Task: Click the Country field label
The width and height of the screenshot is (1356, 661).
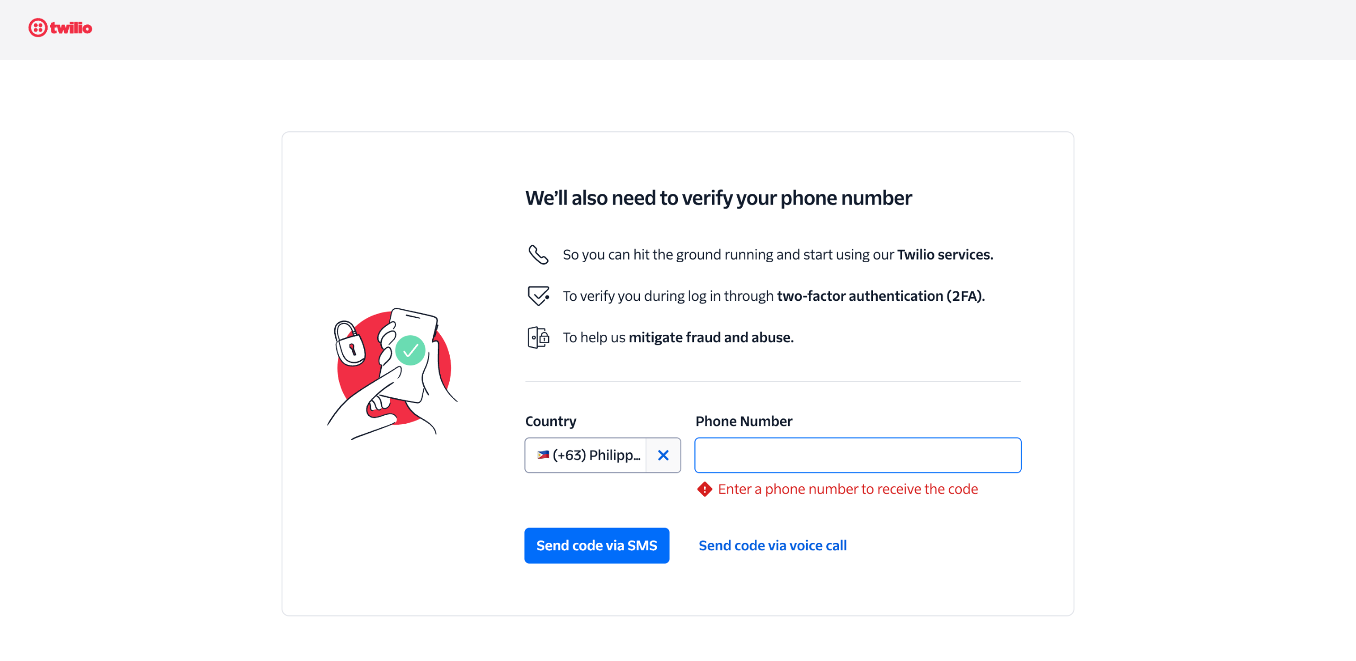Action: pos(550,421)
